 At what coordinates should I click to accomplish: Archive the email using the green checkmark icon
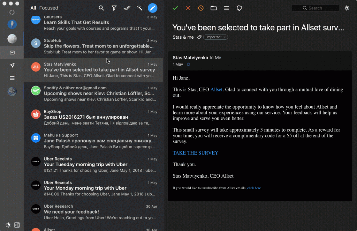175,8
